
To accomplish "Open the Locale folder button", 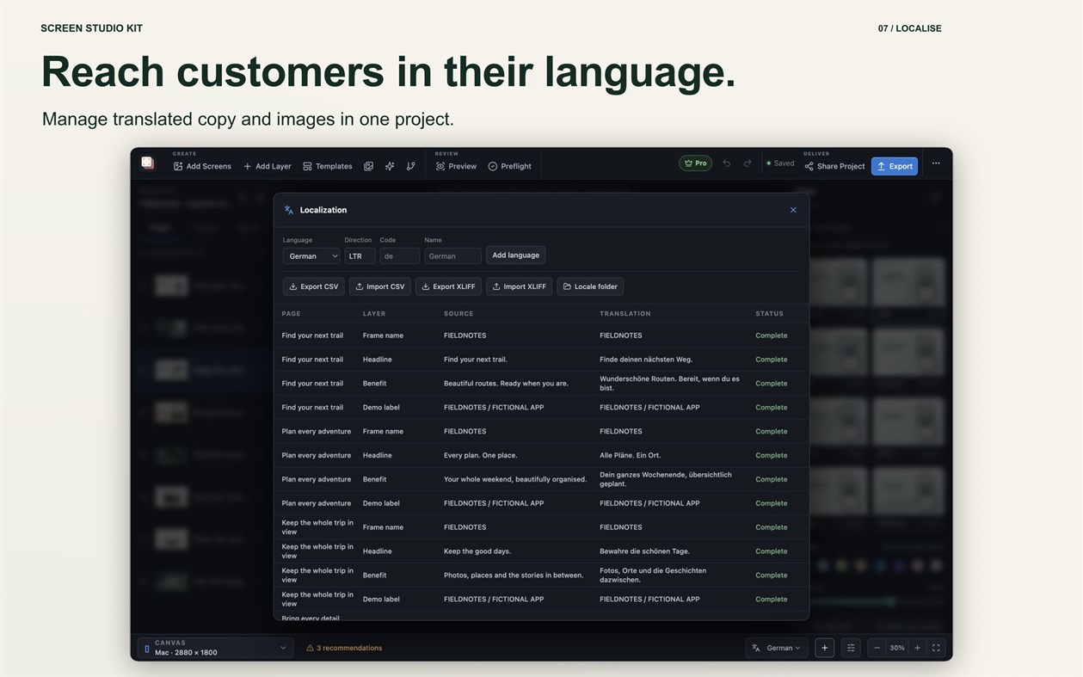I will [590, 286].
